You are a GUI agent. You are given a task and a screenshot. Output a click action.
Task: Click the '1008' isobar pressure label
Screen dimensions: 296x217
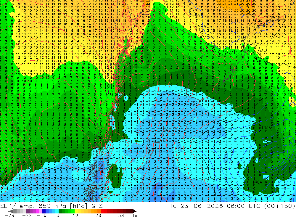(266, 128)
